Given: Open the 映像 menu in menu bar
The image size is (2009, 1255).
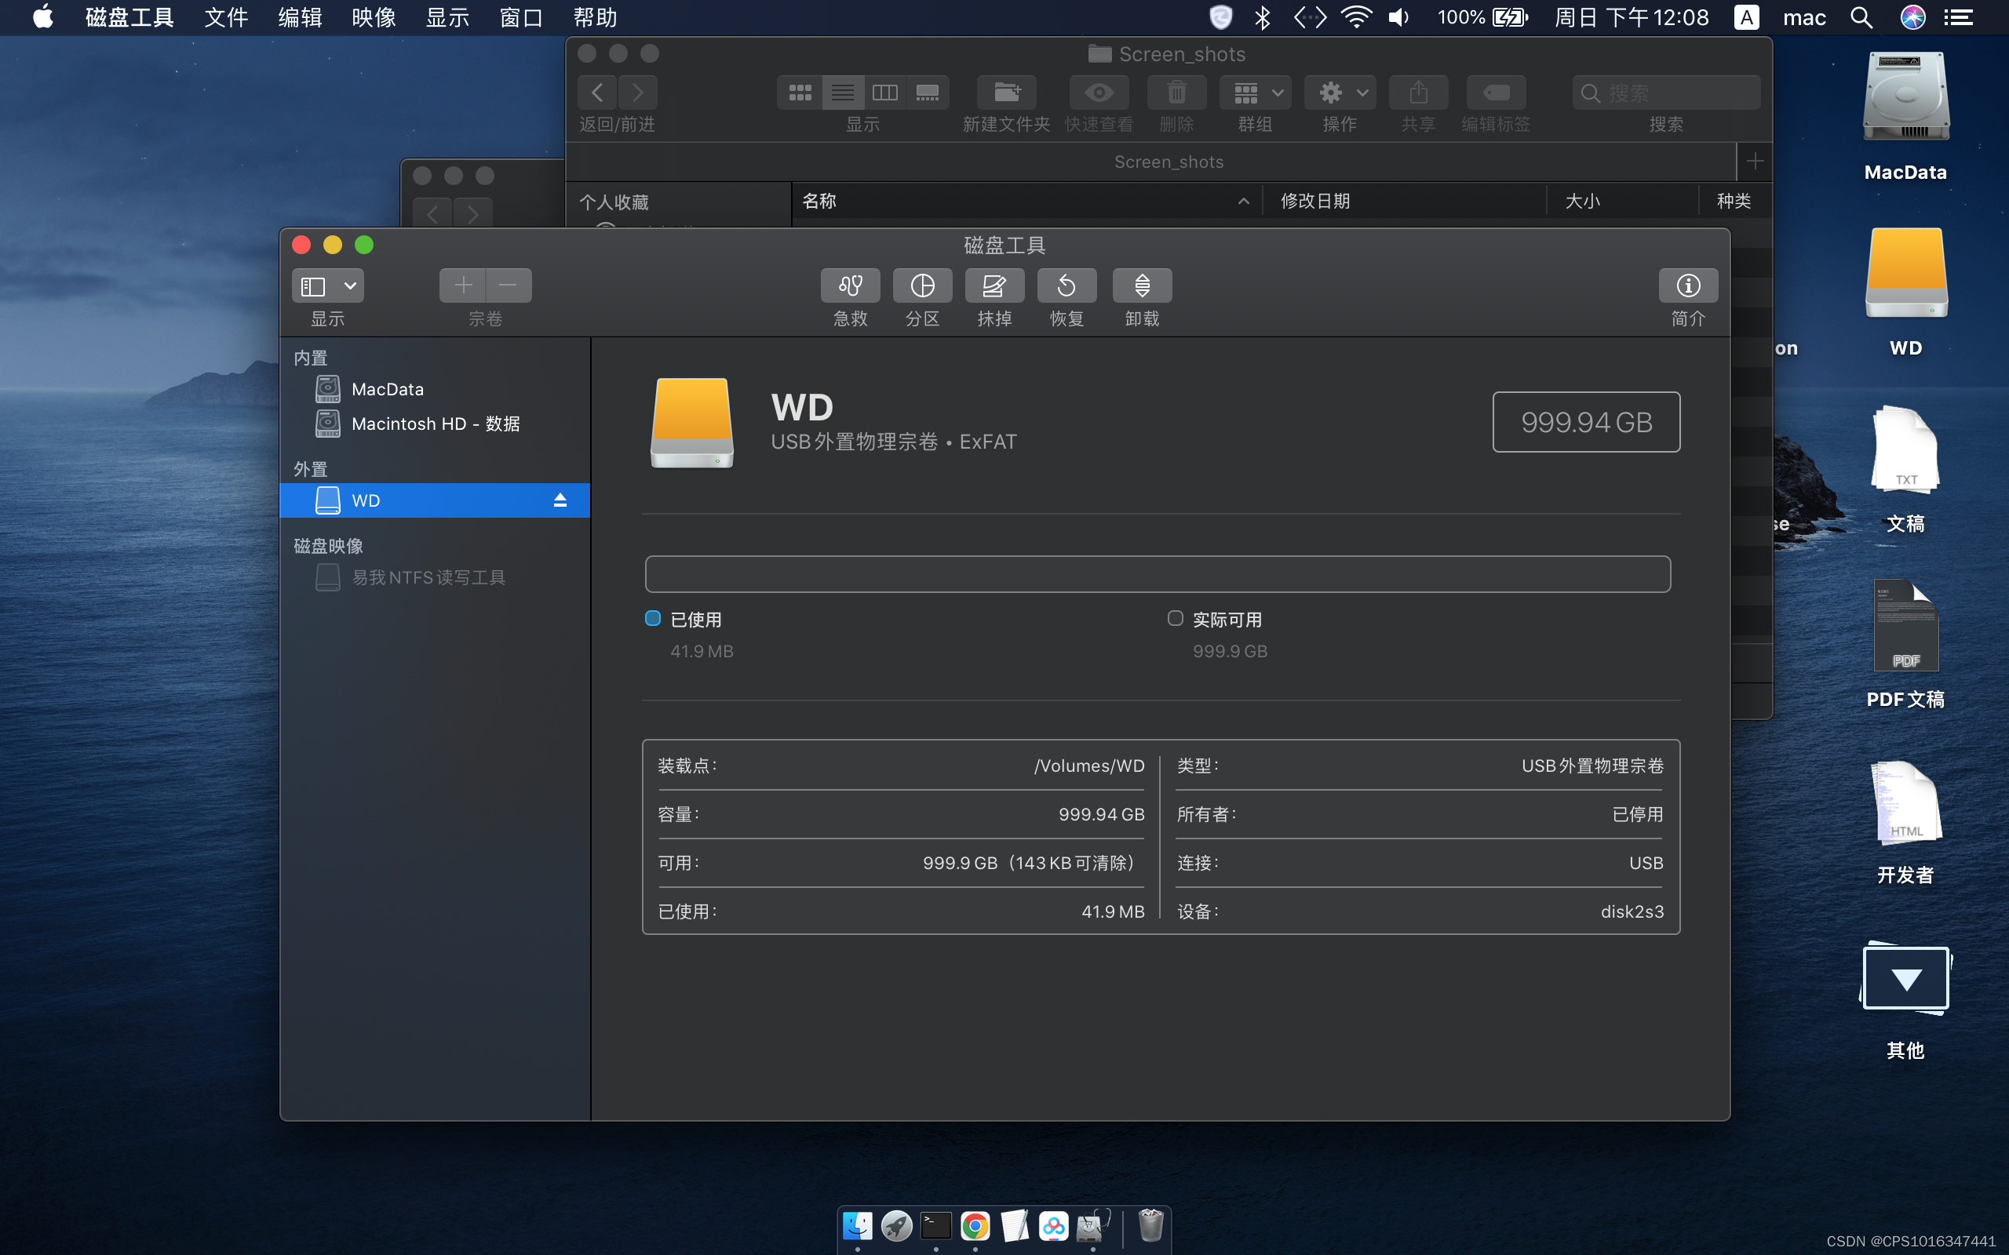Looking at the screenshot, I should click(x=373, y=17).
